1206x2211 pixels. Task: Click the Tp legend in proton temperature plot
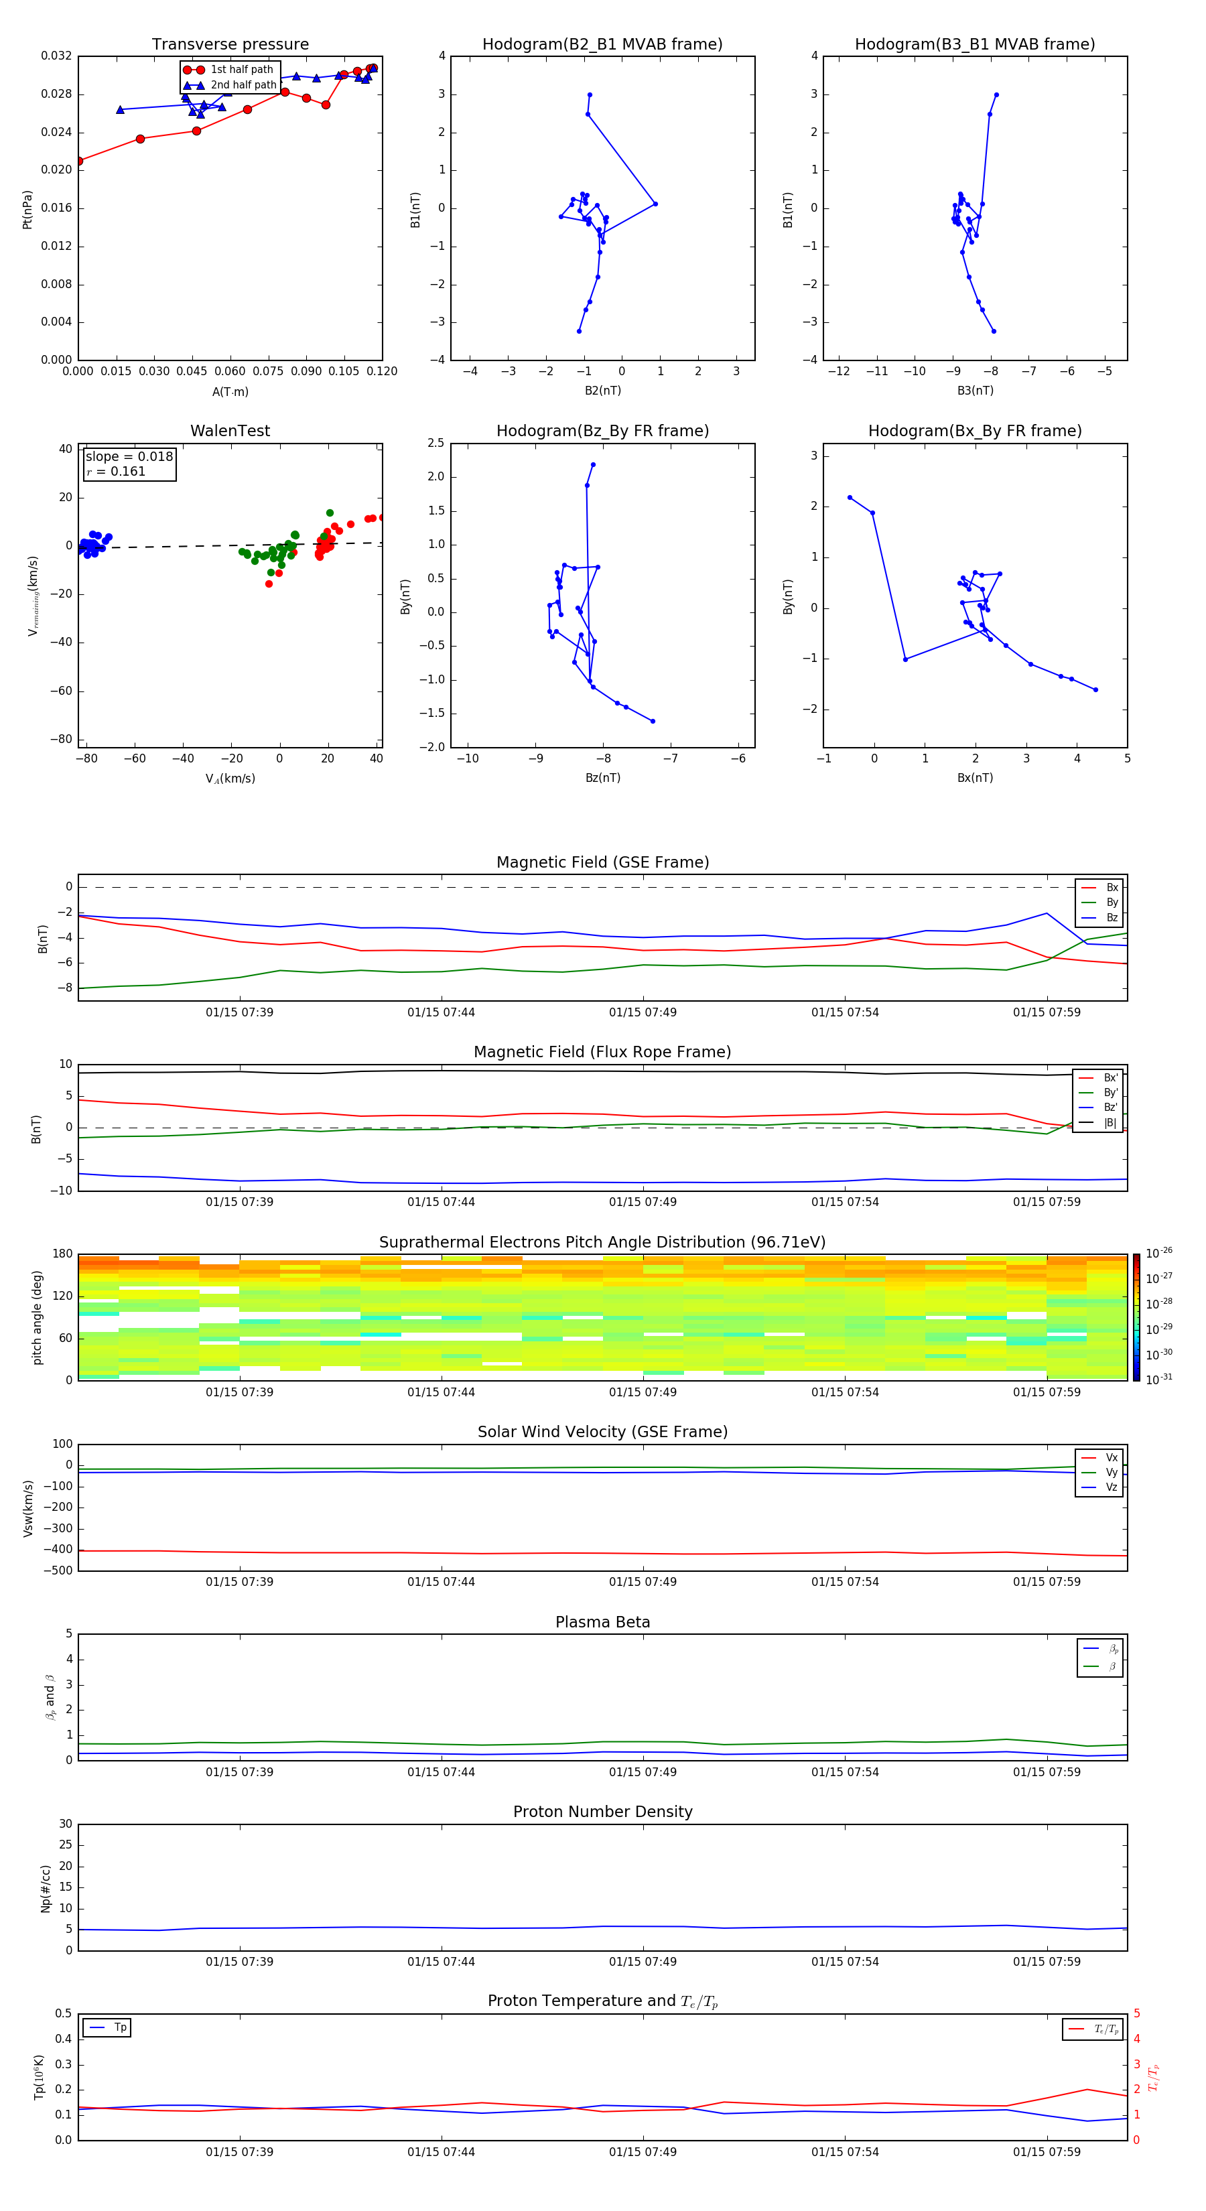[107, 2027]
